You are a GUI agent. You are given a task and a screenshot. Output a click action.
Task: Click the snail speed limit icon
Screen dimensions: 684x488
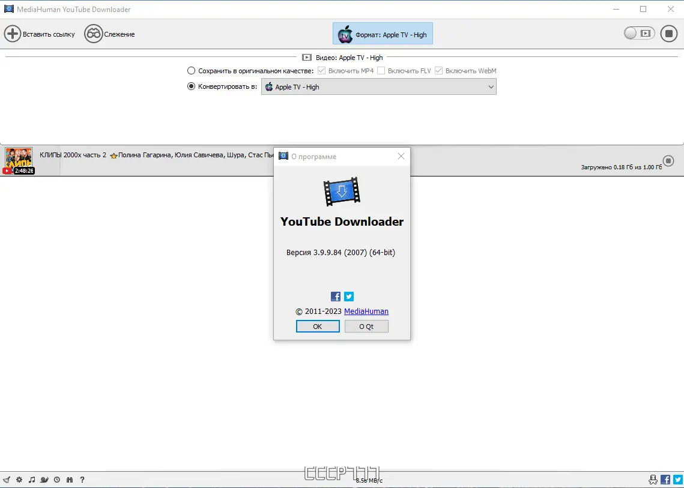coord(44,480)
